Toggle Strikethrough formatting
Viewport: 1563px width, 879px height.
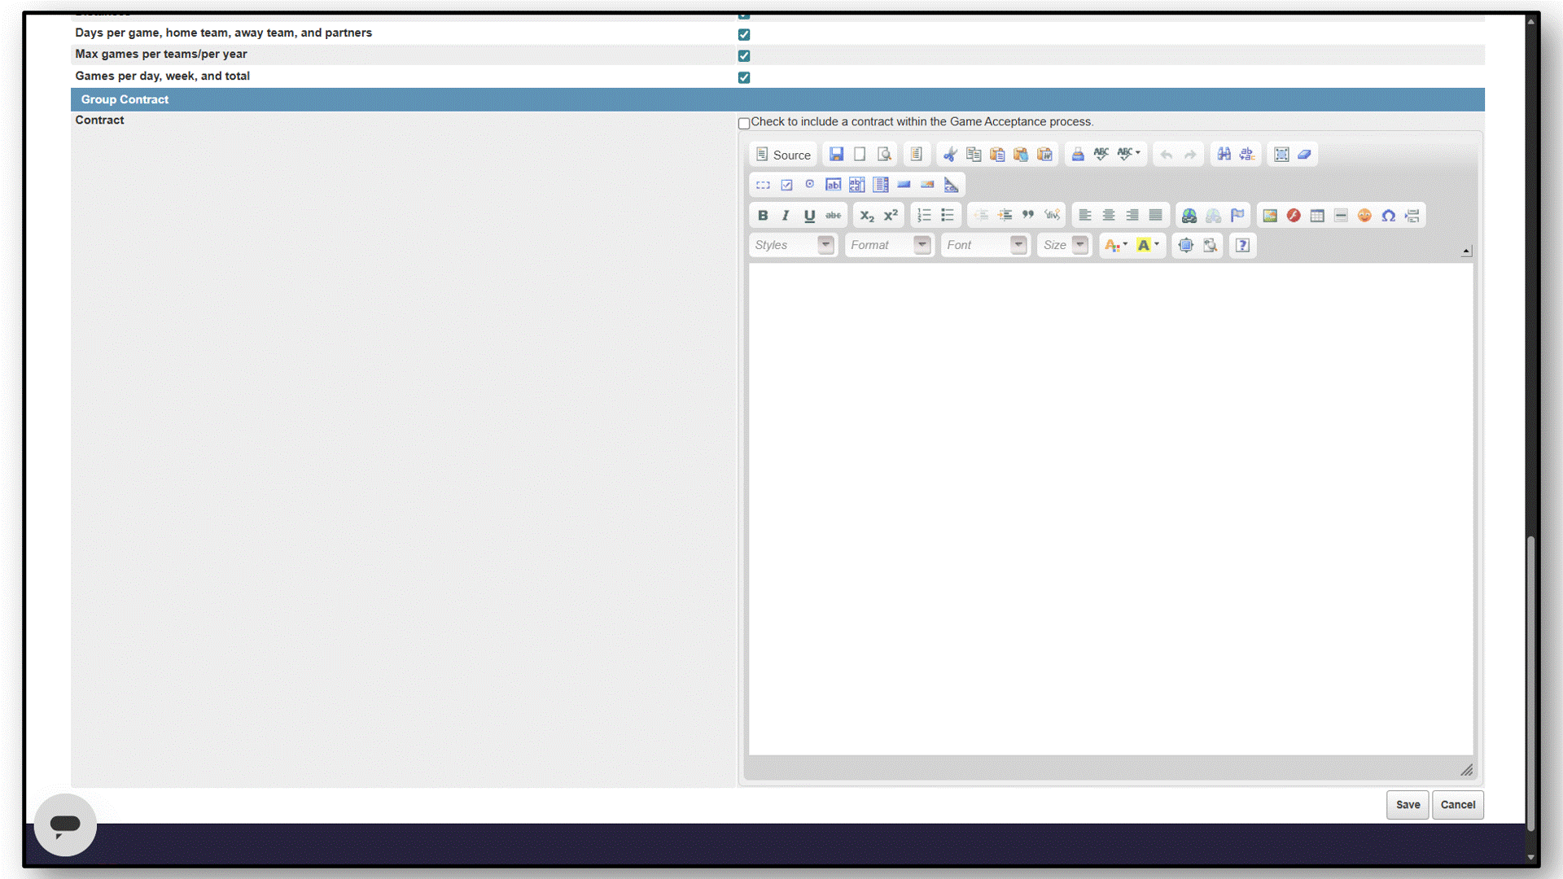click(834, 216)
